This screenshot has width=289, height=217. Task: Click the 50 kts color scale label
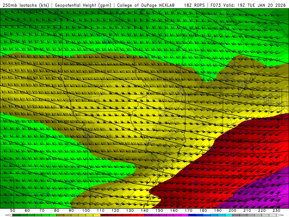pos(12,210)
